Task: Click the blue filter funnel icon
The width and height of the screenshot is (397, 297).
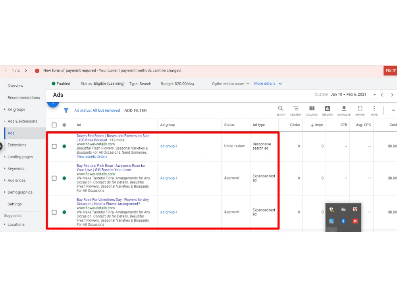Action: (x=66, y=110)
